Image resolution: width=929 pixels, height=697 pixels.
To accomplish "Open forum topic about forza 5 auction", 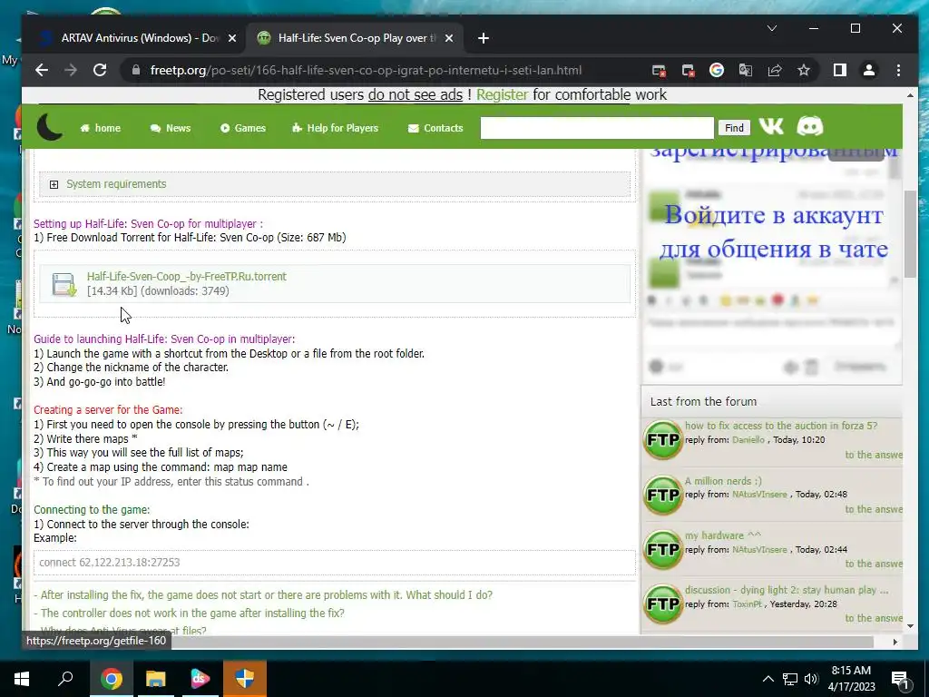I will (781, 426).
